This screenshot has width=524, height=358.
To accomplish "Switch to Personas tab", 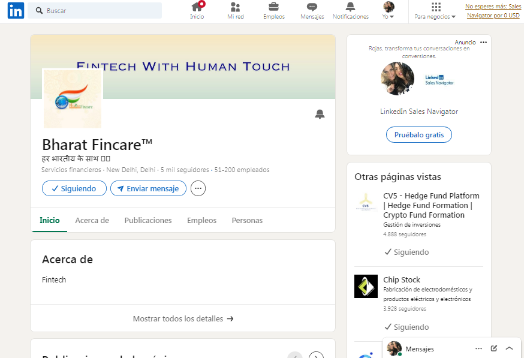I will click(x=247, y=220).
